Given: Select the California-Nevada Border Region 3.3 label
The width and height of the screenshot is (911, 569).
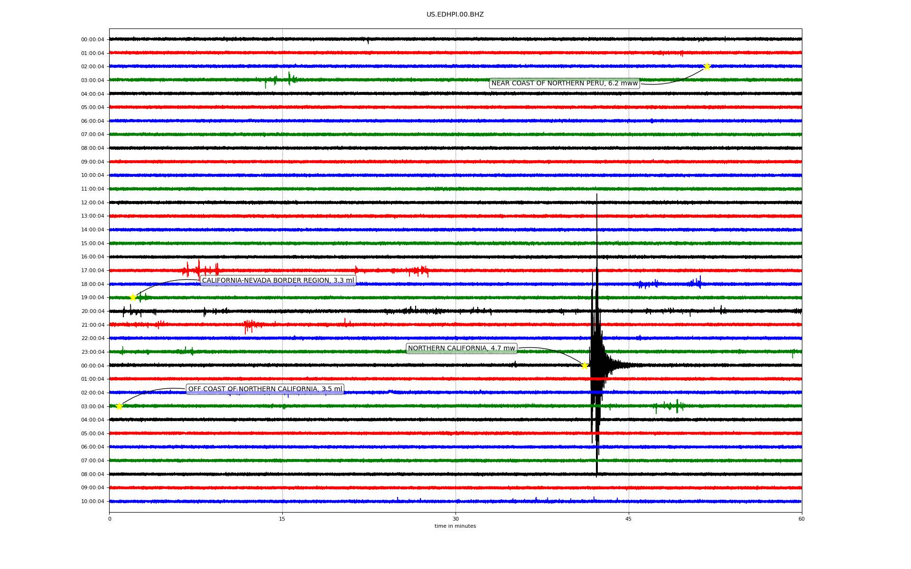Looking at the screenshot, I should coord(278,281).
